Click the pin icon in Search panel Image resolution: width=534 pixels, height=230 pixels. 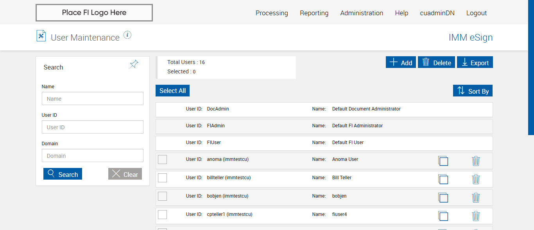click(134, 64)
